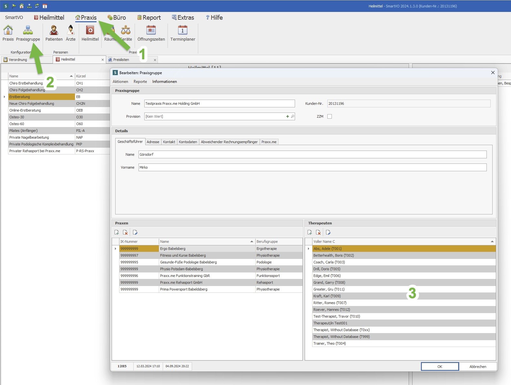Image resolution: width=511 pixels, height=385 pixels.
Task: Click add new icon in Praxen toolbar
Action: (x=117, y=232)
